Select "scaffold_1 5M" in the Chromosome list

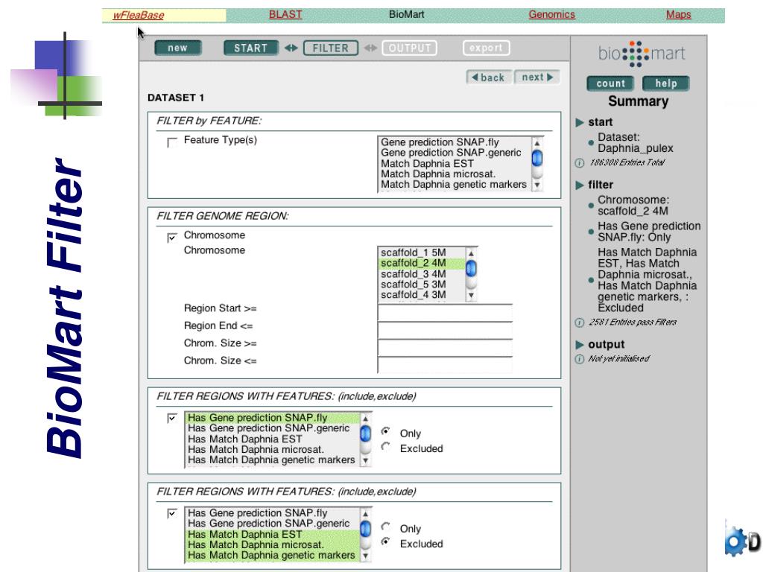coord(422,252)
